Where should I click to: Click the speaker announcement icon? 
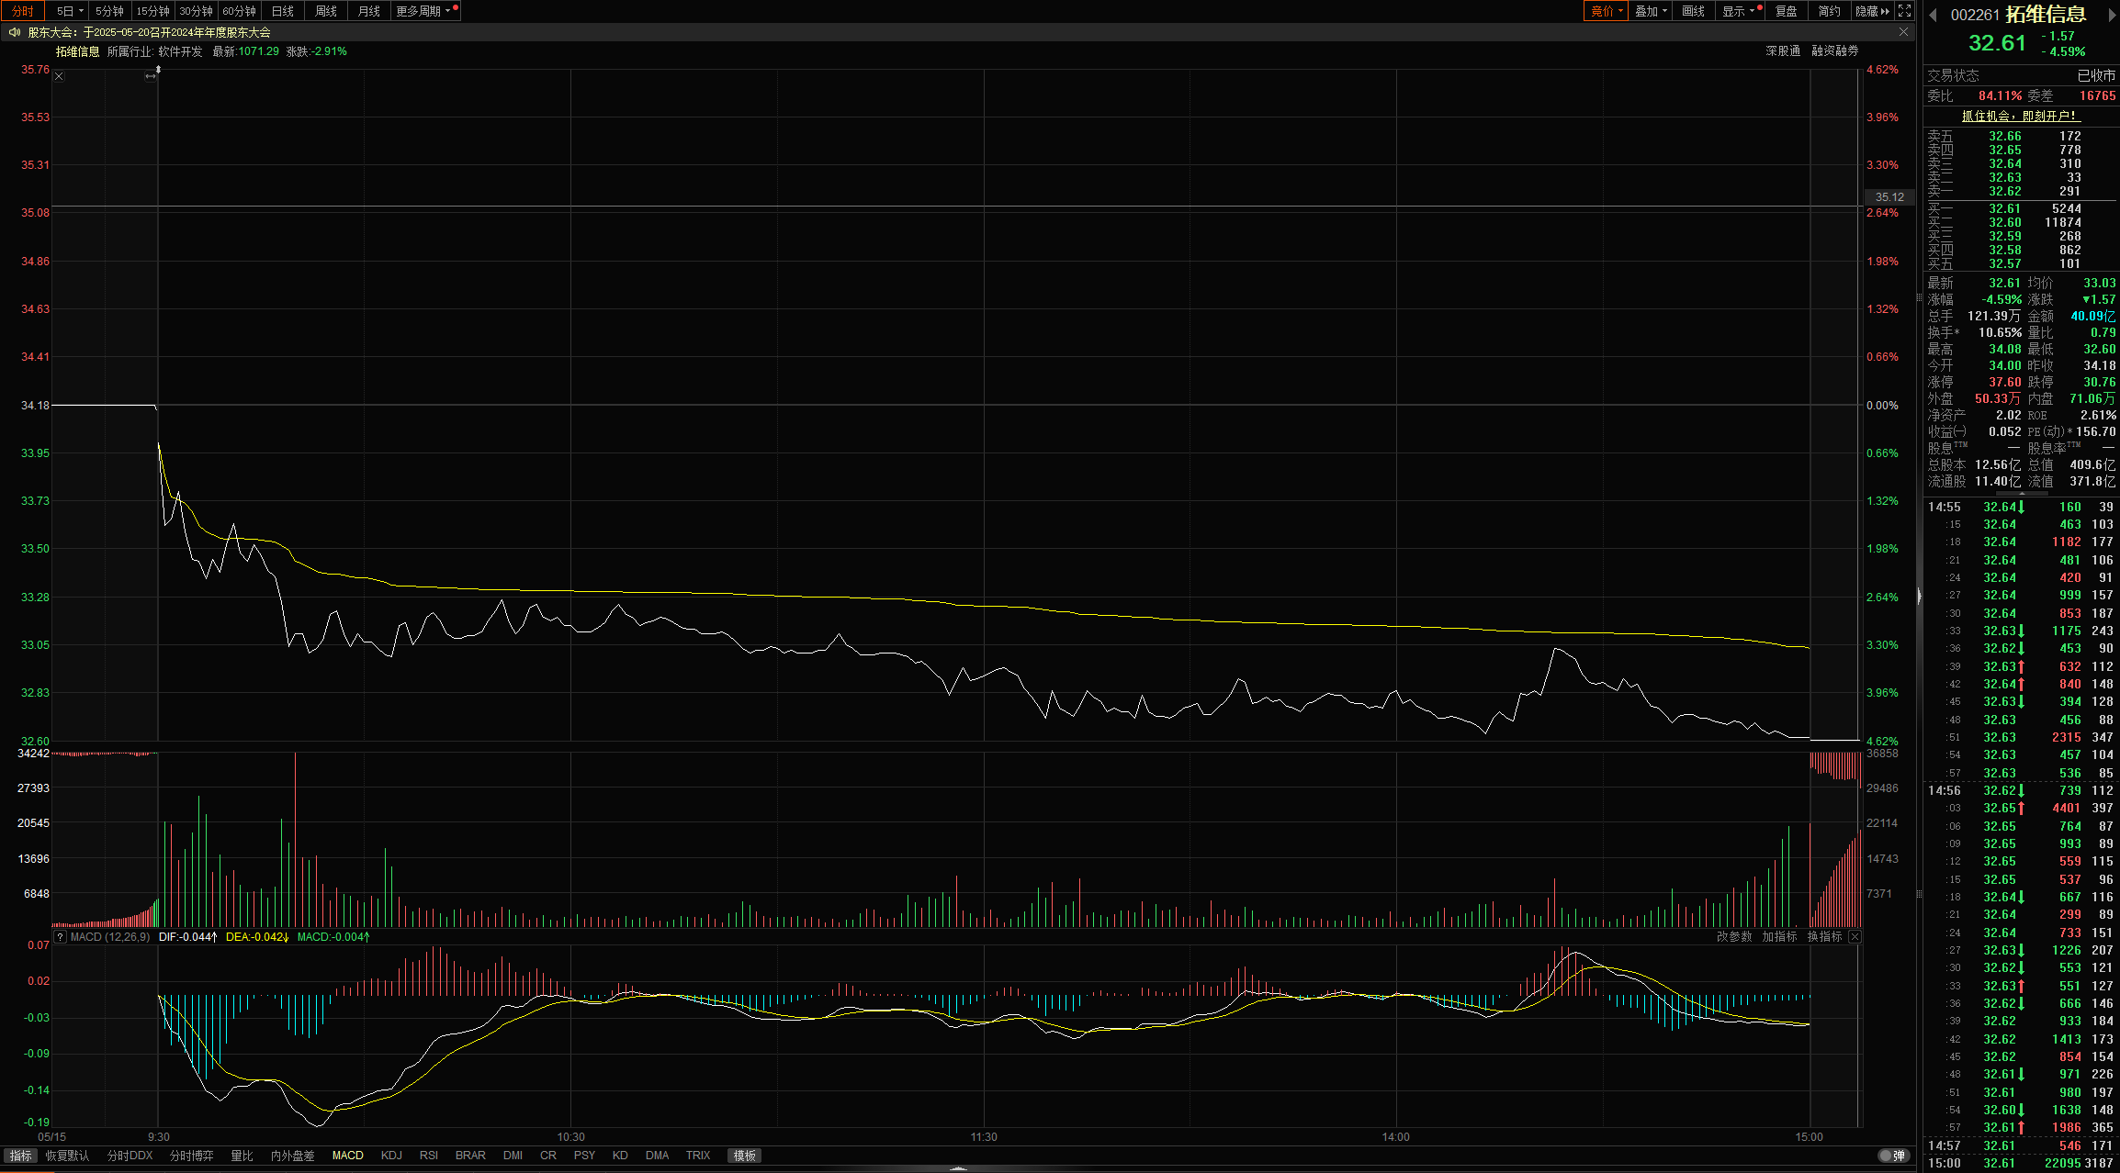coord(14,32)
